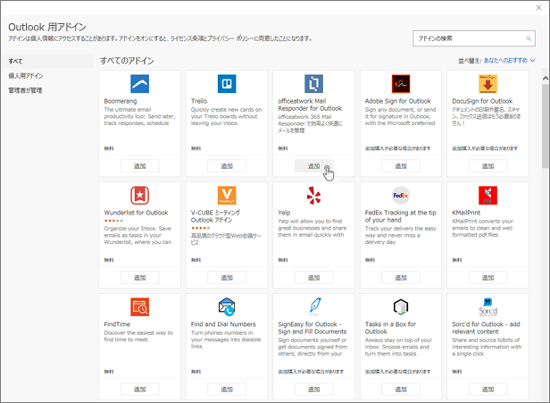550x403 pixels.
Task: Click the Wunderlist star rating
Action: point(113,221)
